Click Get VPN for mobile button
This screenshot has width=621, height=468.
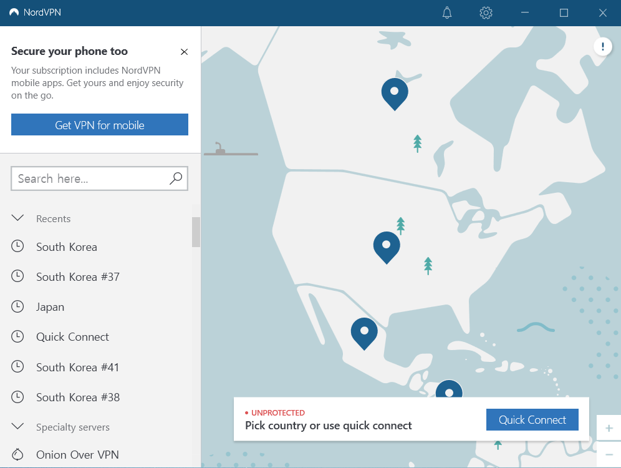[x=100, y=125]
